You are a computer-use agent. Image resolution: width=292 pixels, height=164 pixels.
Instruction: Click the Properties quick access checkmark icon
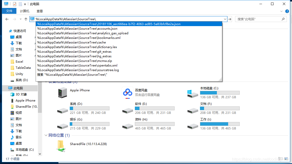(15, 4)
